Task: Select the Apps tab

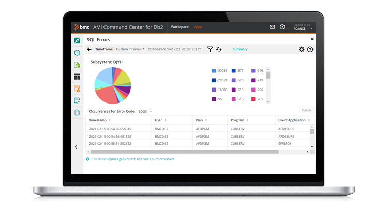Action: pos(198,26)
